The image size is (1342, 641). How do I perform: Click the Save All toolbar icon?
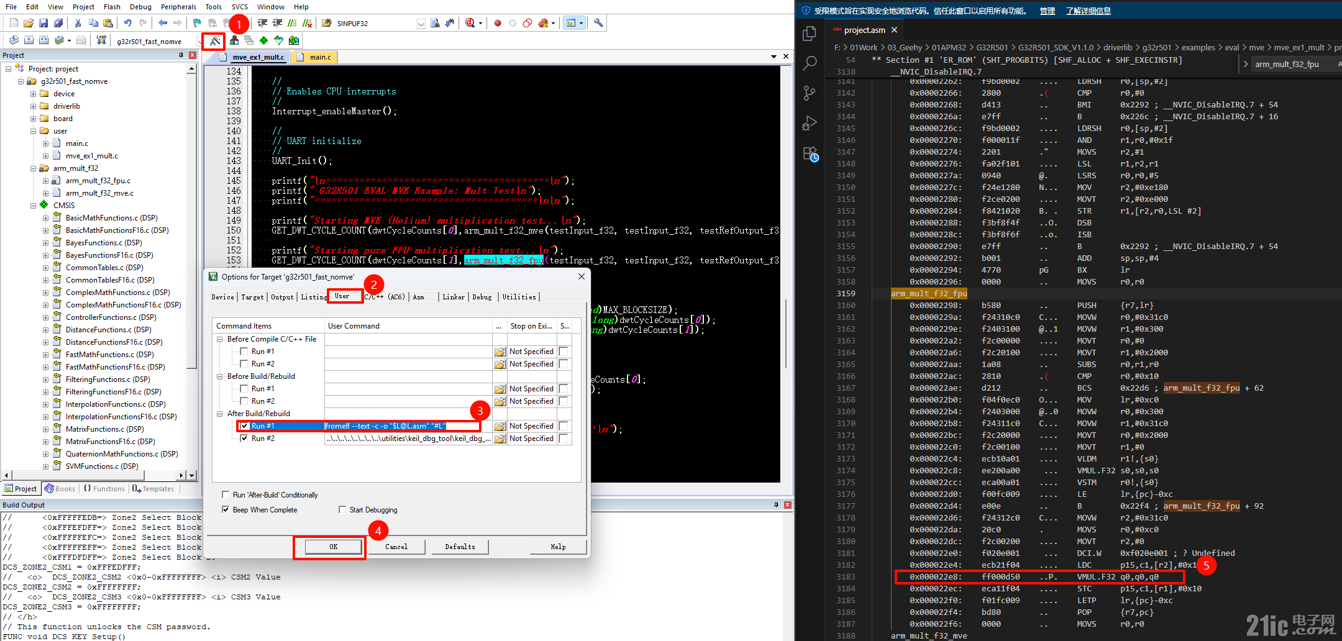[x=58, y=23]
